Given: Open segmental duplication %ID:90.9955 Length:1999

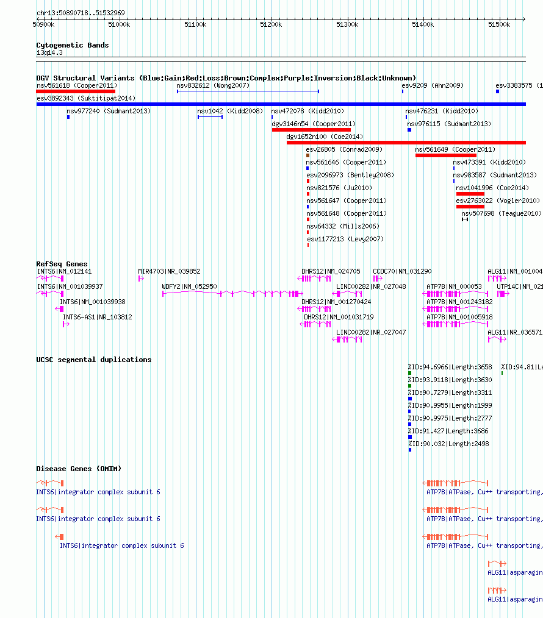Looking at the screenshot, I should pyautogui.click(x=450, y=405).
